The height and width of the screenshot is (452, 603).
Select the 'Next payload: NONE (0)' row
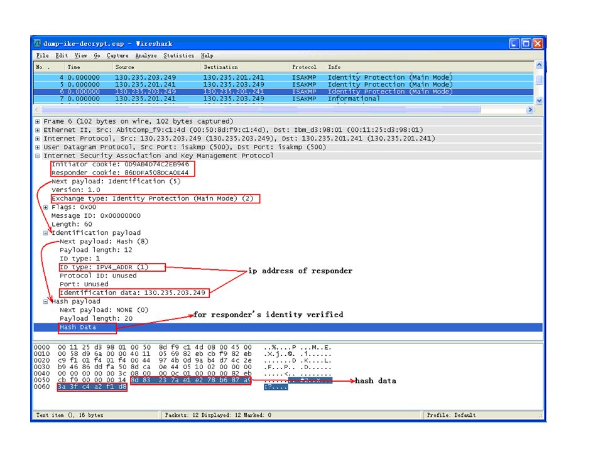104,310
